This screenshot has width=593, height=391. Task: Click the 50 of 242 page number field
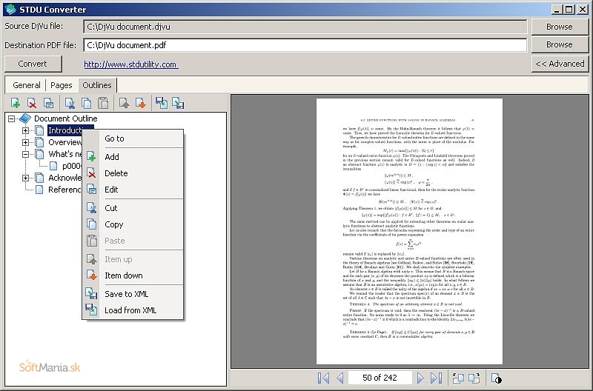380,378
